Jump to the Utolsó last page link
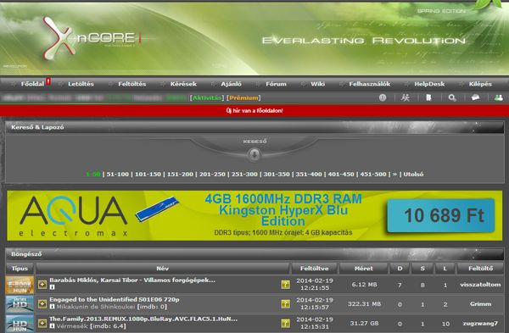 tap(413, 174)
